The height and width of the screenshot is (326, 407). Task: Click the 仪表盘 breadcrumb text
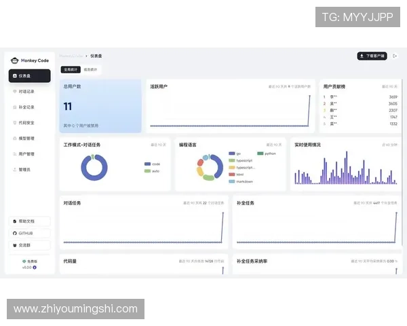tap(96, 56)
